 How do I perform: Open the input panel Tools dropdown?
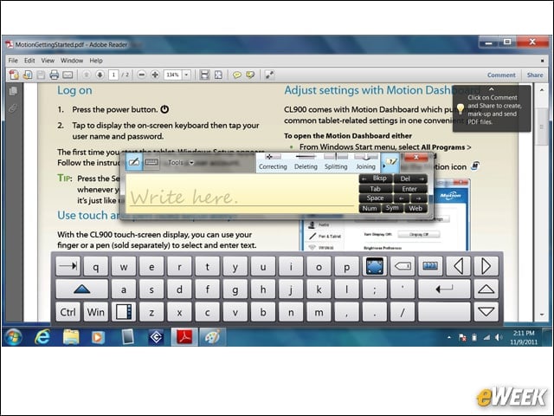180,163
